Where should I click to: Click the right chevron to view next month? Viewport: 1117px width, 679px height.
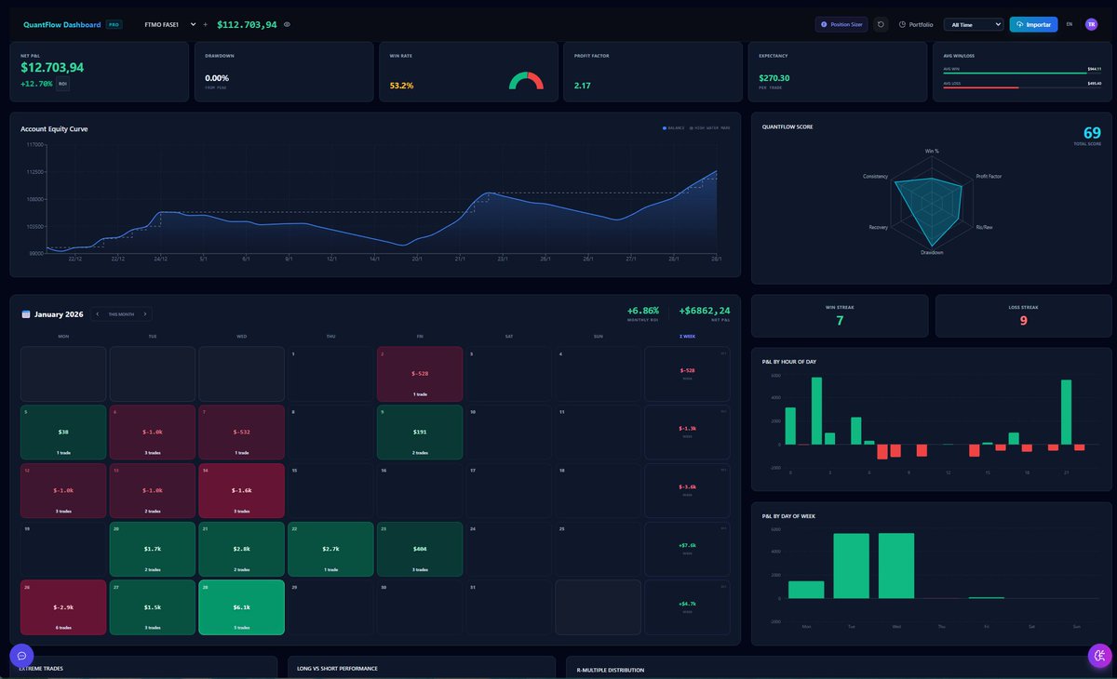[147, 314]
